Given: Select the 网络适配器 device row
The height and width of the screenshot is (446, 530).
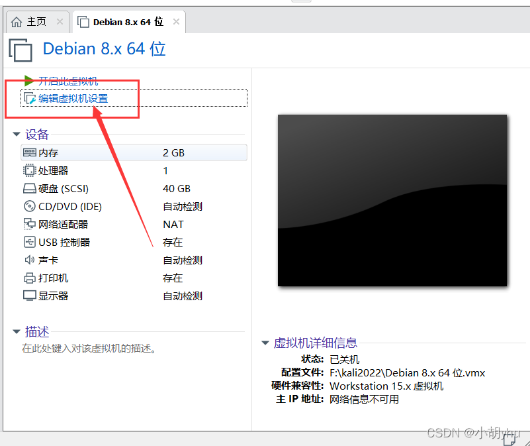Looking at the screenshot, I should pos(134,224).
